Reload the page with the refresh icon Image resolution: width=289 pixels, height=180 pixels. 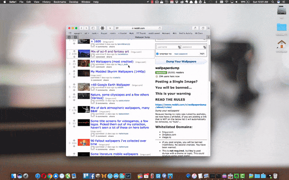159,28
